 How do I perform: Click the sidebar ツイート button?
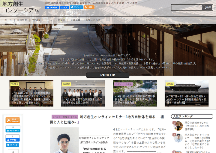[13, 145]
